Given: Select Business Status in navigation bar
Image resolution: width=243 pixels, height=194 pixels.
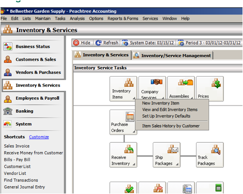Looking at the screenshot, I should click(33, 47).
